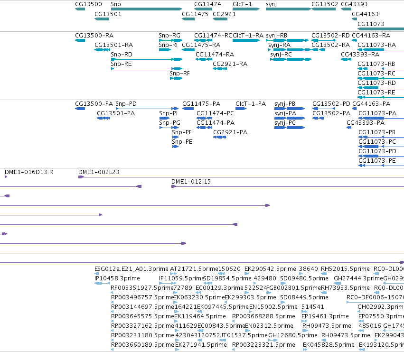Open the CG11474 gene label
Viewport: 404px width, 352px height.
coord(207,4)
